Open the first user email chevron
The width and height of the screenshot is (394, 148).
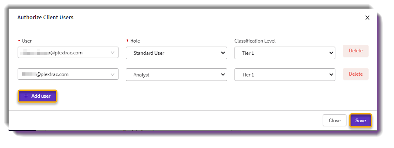(x=112, y=53)
